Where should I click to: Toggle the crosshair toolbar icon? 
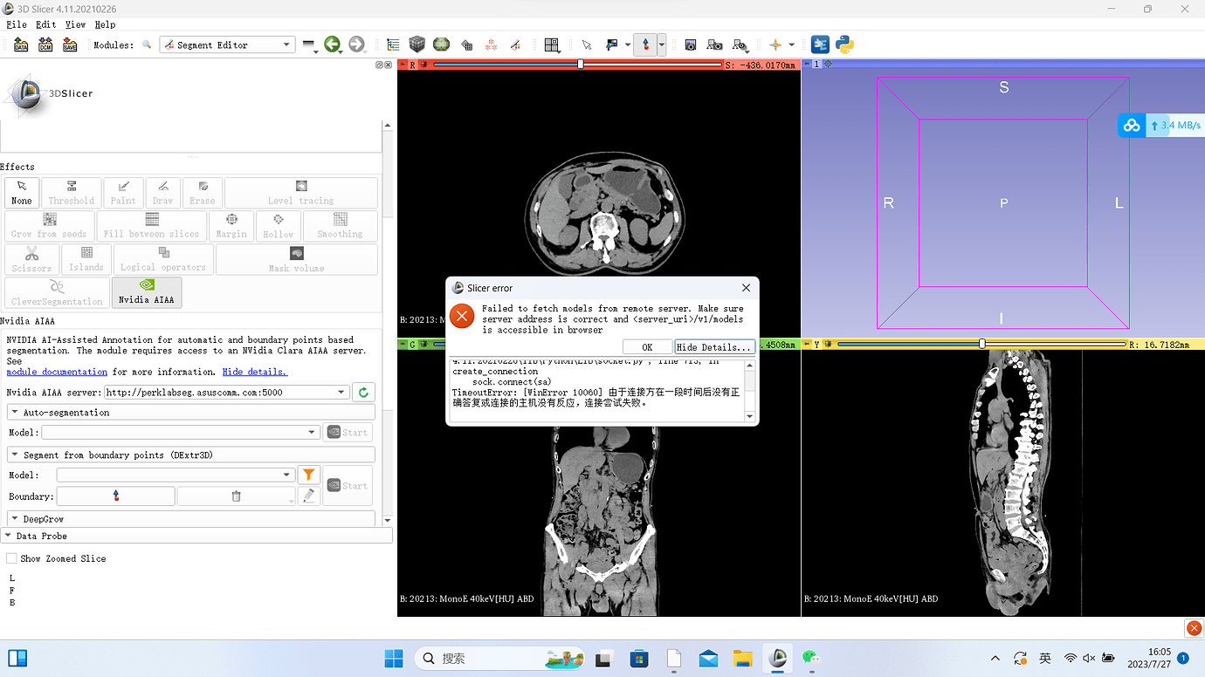coord(775,44)
